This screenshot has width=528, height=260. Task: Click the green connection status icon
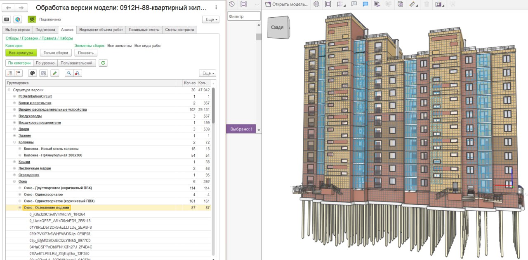(x=32, y=19)
